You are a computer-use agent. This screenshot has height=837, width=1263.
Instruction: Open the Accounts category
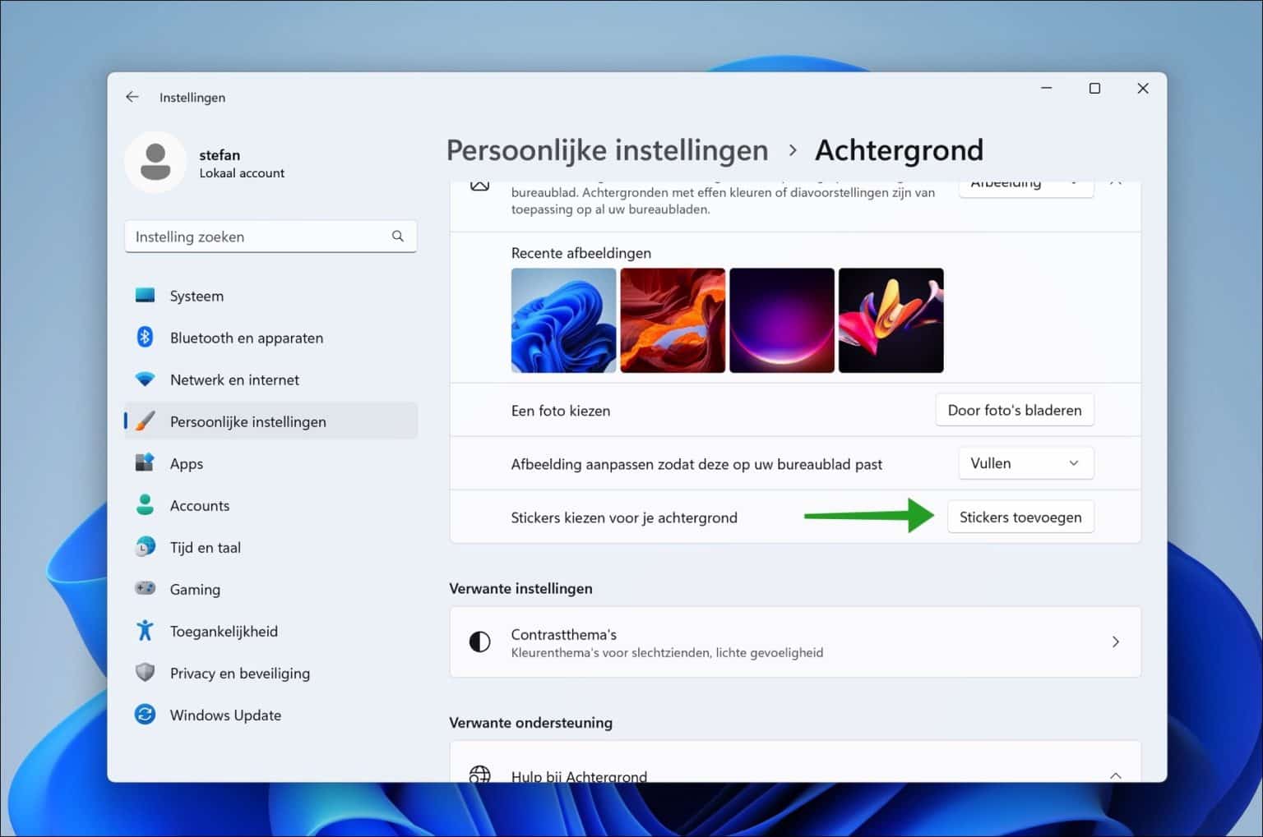coord(200,505)
